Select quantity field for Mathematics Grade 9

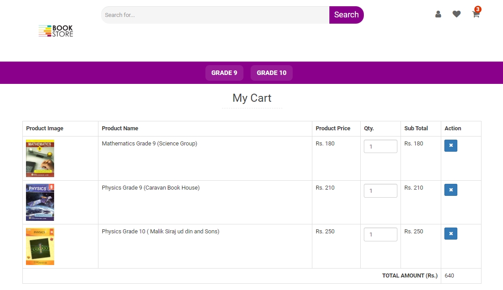point(380,146)
